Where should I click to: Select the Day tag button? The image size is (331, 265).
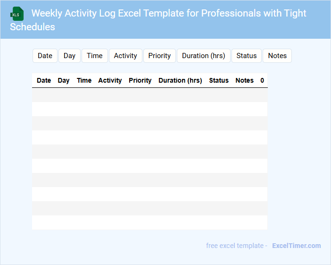[69, 56]
